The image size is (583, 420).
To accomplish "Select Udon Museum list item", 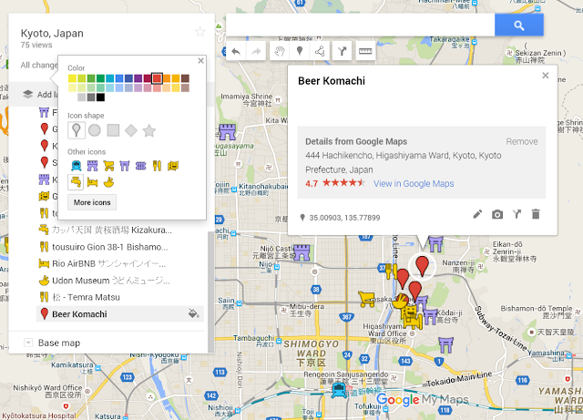I will pos(119,281).
